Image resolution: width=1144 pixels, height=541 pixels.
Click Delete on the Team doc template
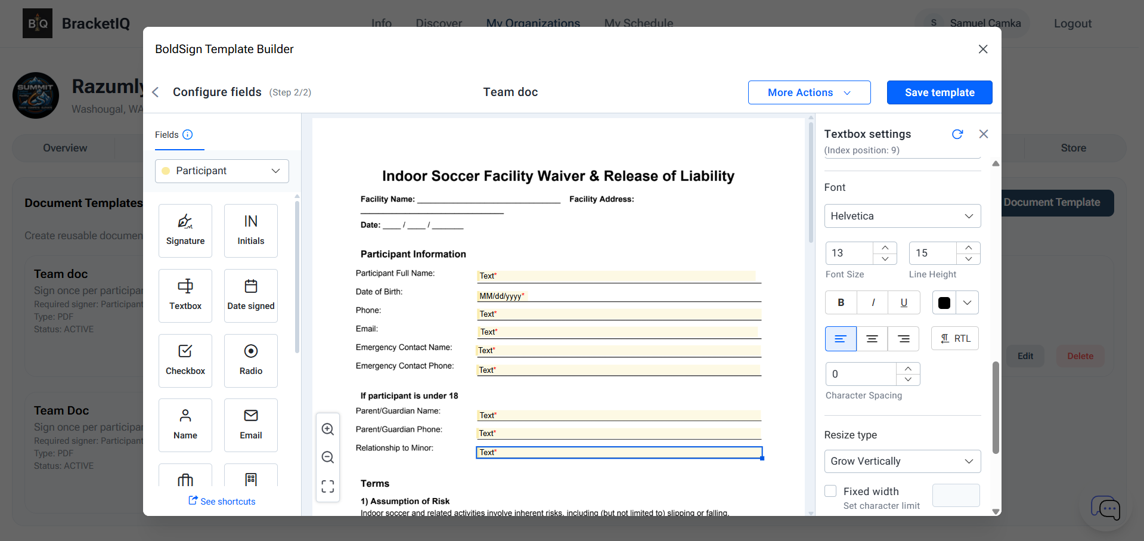(x=1080, y=356)
